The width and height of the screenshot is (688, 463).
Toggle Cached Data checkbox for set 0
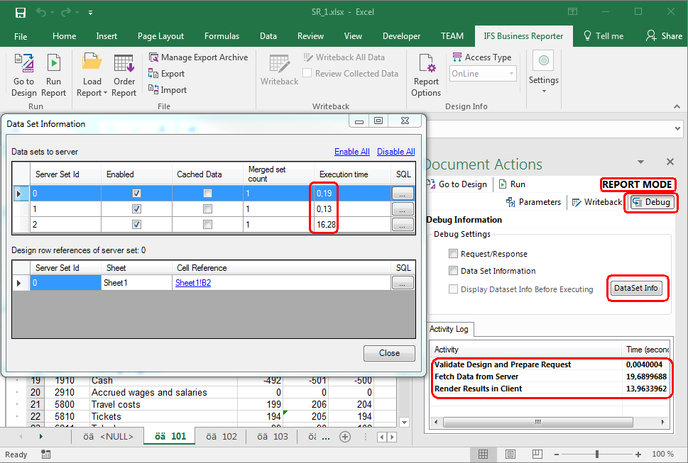pos(207,193)
